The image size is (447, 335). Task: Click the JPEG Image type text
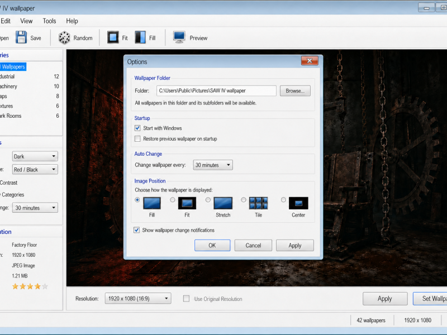[23, 266]
